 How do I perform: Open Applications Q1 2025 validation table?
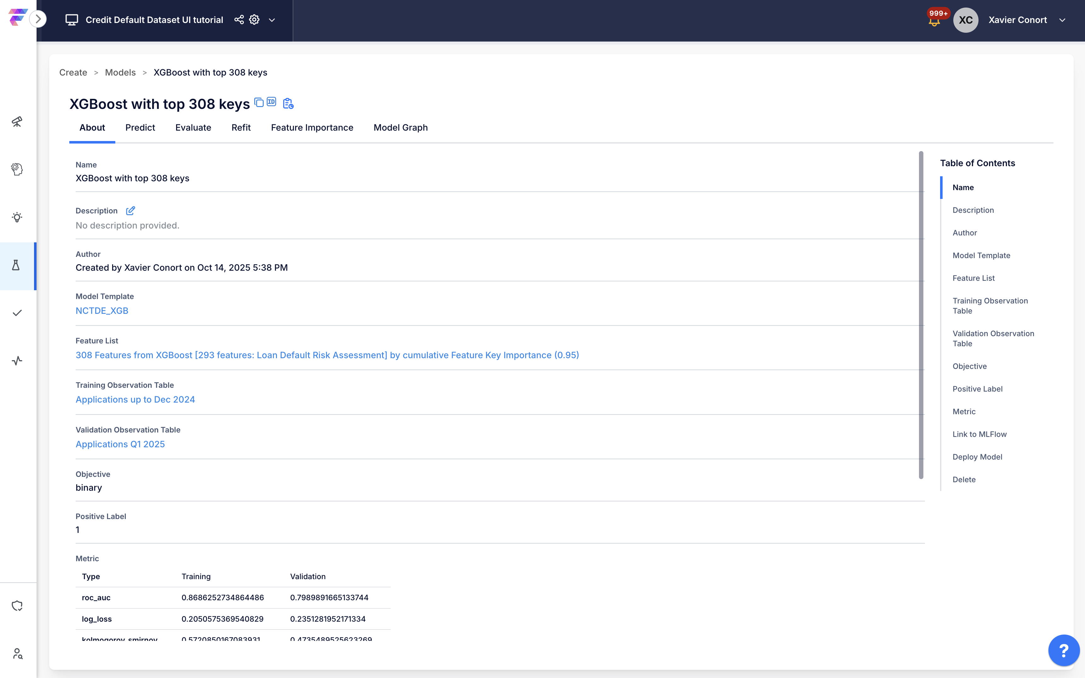pos(120,444)
